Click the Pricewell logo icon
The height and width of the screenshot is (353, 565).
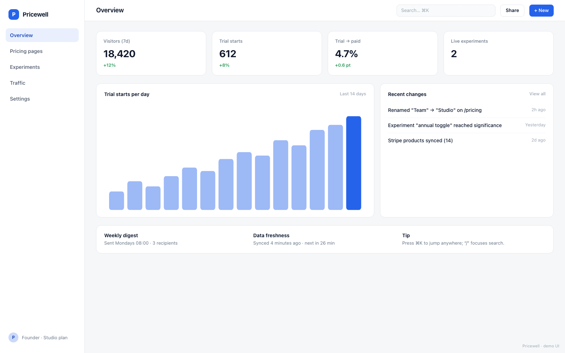14,14
